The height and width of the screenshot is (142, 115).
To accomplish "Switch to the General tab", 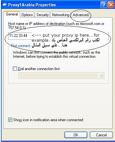I will [x=12, y=14].
